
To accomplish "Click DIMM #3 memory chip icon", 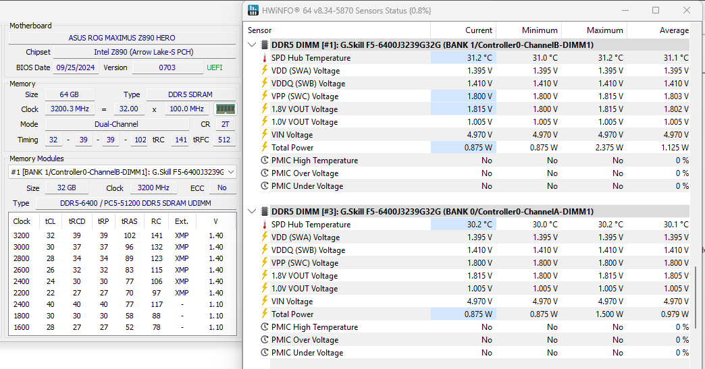I will click(265, 211).
